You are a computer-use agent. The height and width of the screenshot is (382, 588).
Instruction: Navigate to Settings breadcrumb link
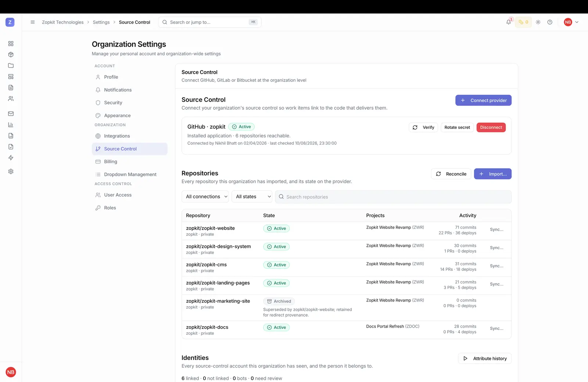[x=101, y=22]
